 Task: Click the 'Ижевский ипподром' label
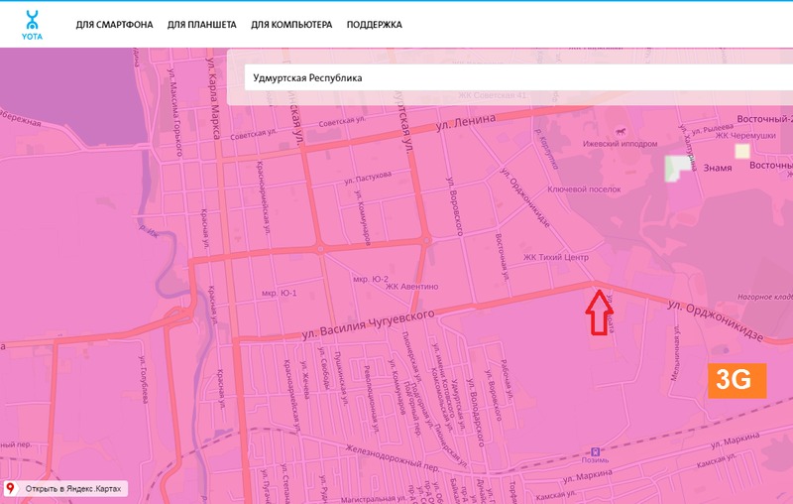click(x=621, y=144)
